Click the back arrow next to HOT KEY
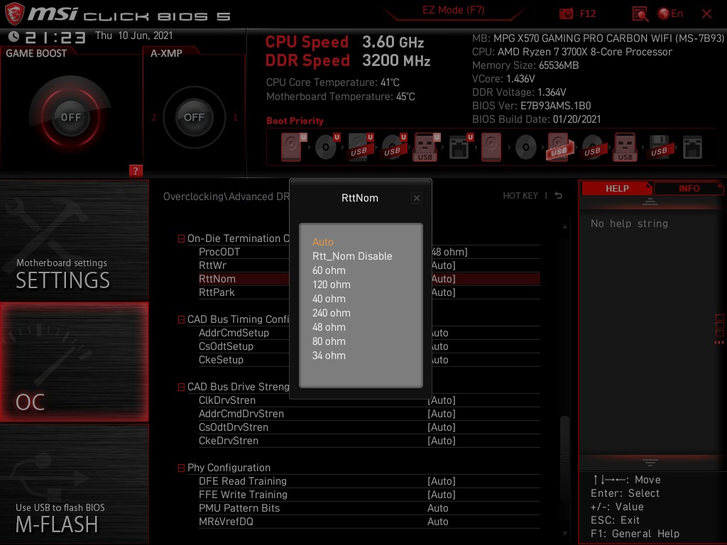This screenshot has height=545, width=727. click(558, 196)
